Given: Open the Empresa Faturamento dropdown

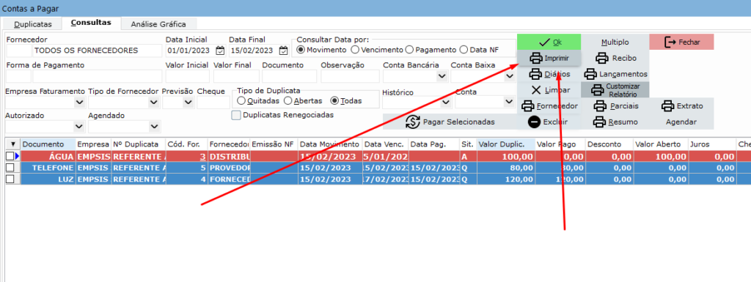Looking at the screenshot, I should pos(78,103).
